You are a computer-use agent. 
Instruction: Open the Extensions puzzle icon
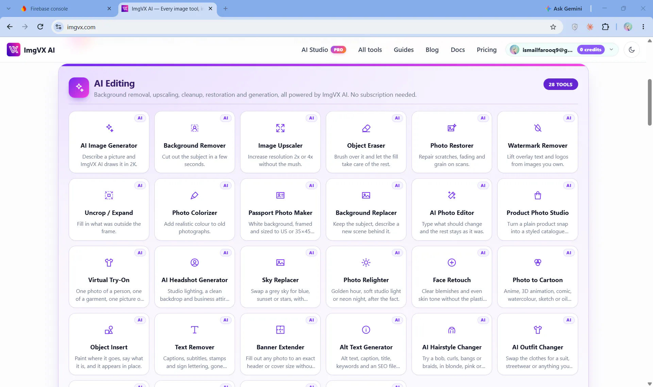[605, 27]
